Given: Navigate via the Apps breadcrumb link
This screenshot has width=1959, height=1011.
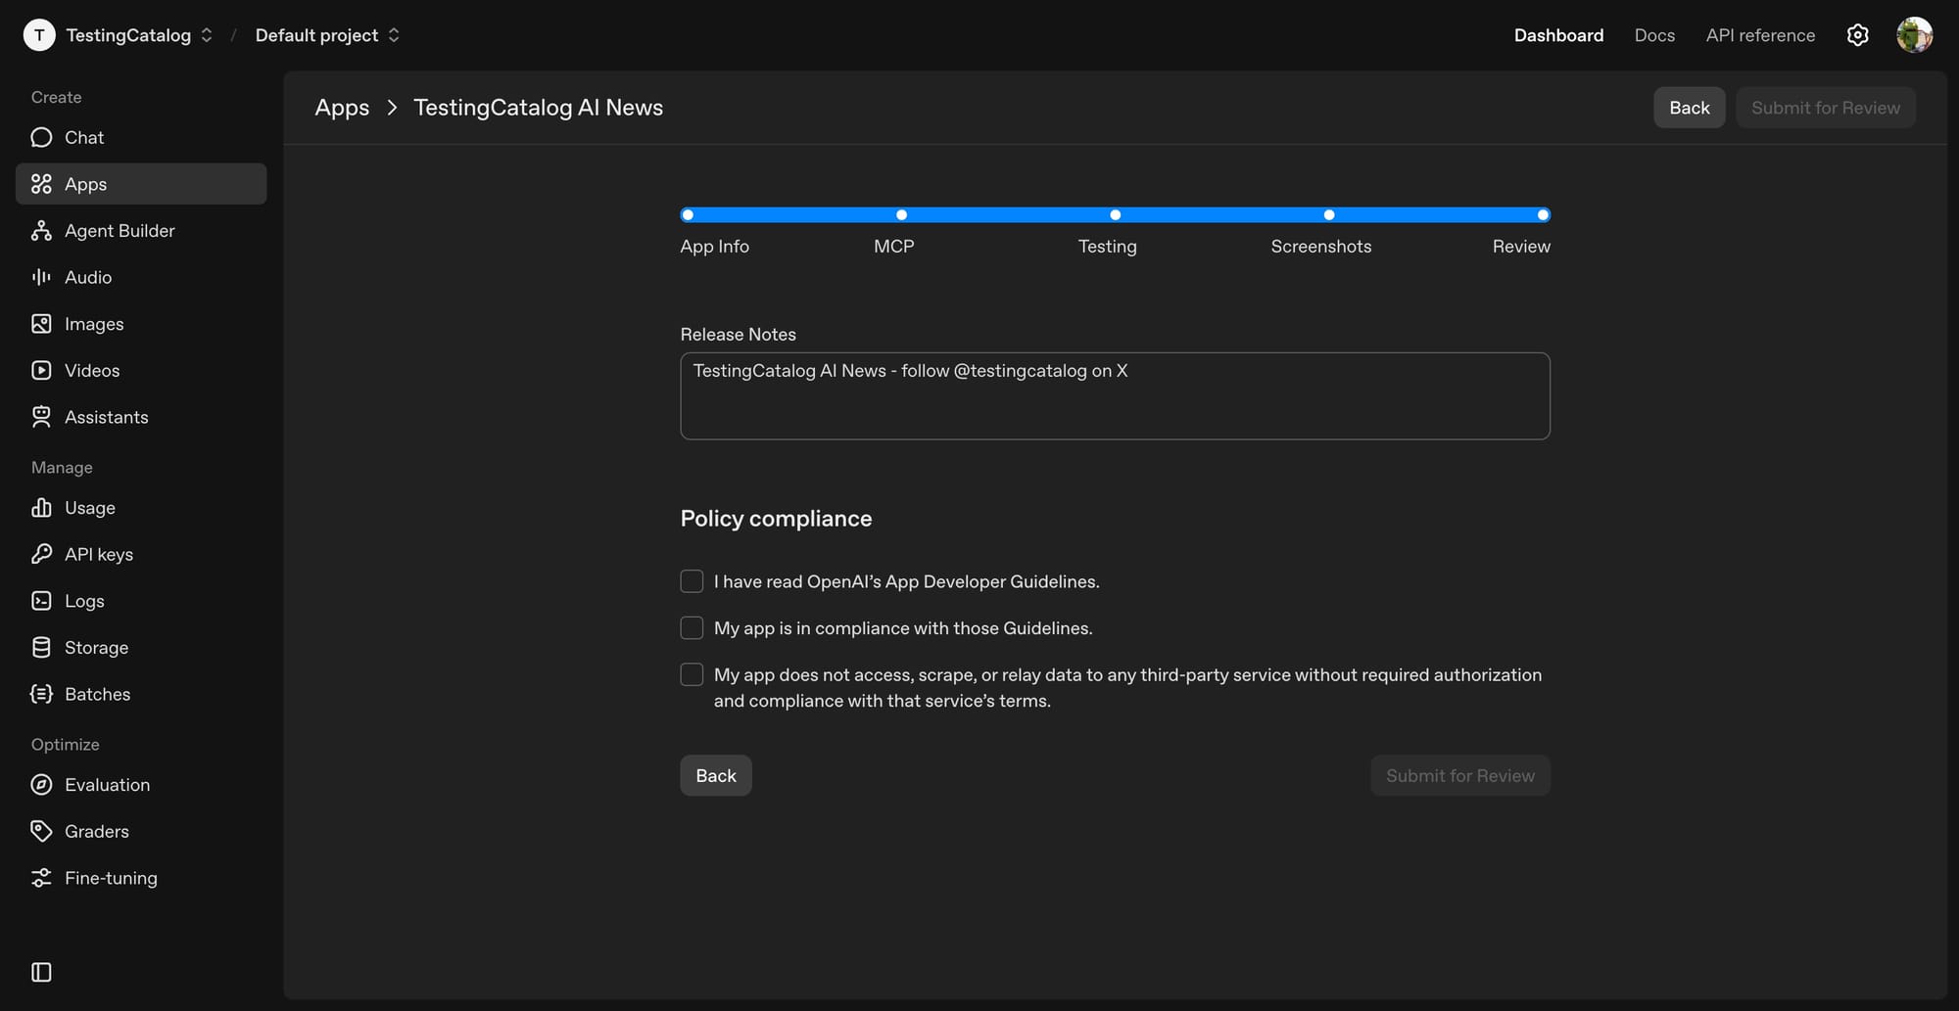Looking at the screenshot, I should click(x=342, y=107).
